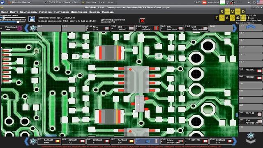This screenshot has height=148, width=263.
Task: Pick feeder 3-П TQFP-32
Action: tap(251, 114)
